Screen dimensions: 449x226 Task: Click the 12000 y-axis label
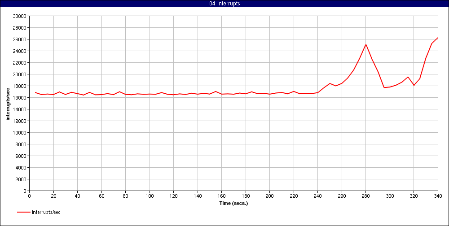click(x=20, y=121)
